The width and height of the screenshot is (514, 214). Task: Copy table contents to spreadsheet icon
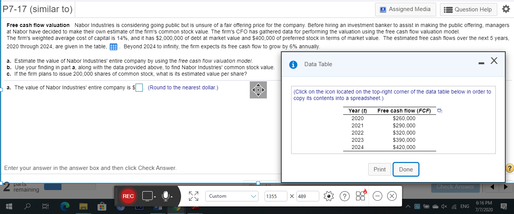440,111
